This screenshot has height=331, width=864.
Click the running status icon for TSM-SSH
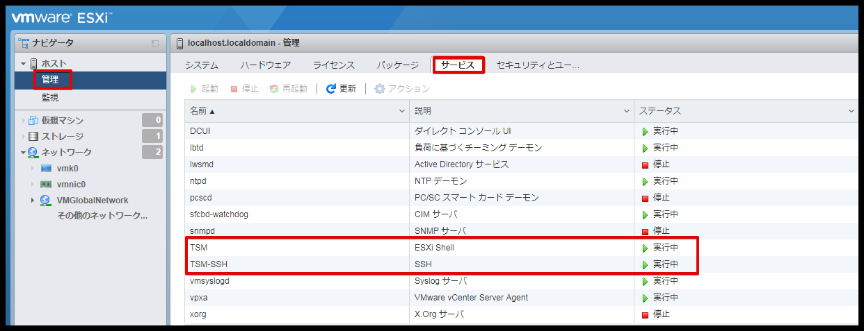(x=645, y=264)
